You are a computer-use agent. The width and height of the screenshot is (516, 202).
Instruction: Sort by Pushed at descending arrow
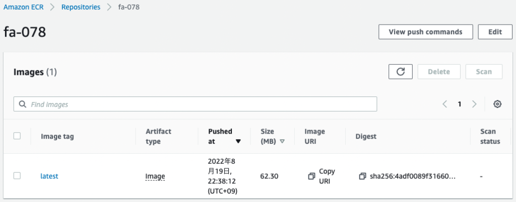pos(238,141)
